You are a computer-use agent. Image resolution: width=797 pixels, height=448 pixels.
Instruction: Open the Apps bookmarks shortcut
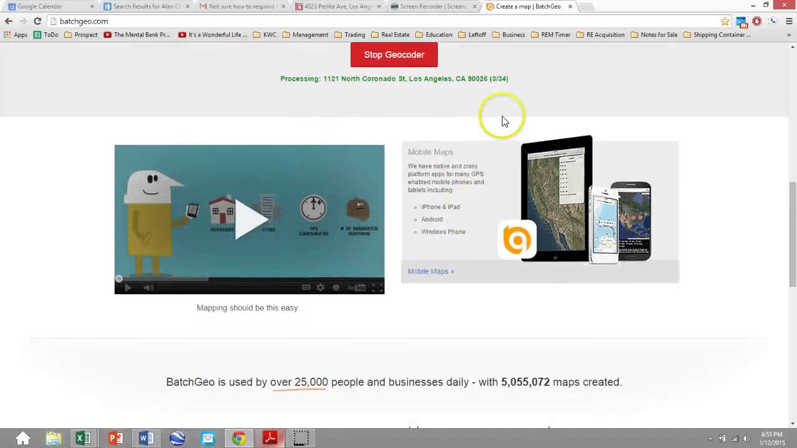[x=16, y=35]
